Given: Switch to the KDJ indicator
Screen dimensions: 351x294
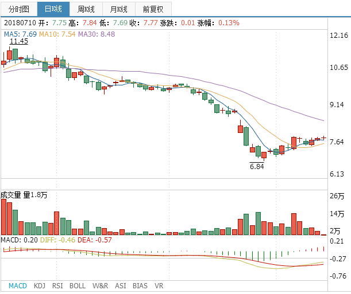Looking at the screenshot, I should (x=40, y=286).
